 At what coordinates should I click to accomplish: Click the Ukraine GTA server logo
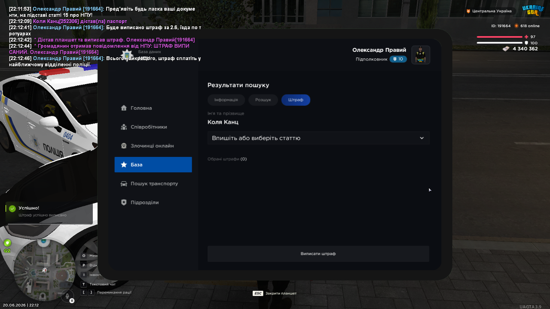point(533,11)
